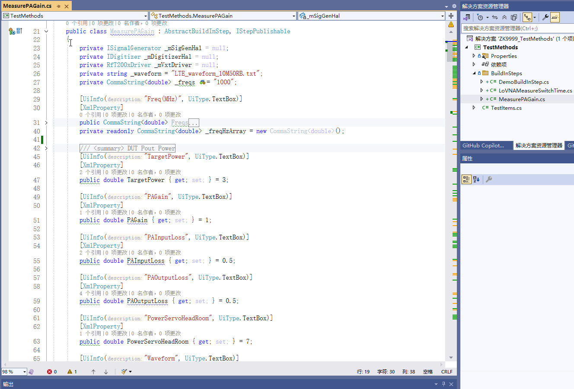The height and width of the screenshot is (389, 574).
Task: Click the Copilot status icon near zoom box
Action: 31,372
